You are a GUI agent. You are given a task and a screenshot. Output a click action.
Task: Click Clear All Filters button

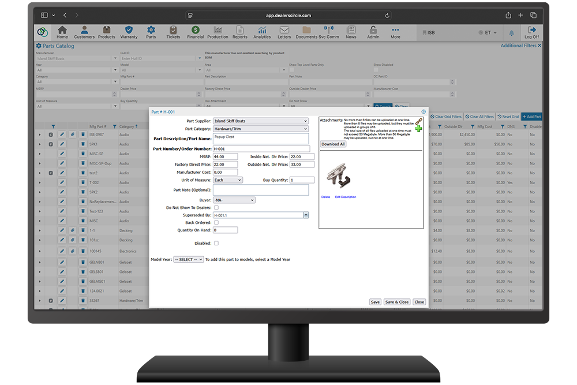point(479,117)
